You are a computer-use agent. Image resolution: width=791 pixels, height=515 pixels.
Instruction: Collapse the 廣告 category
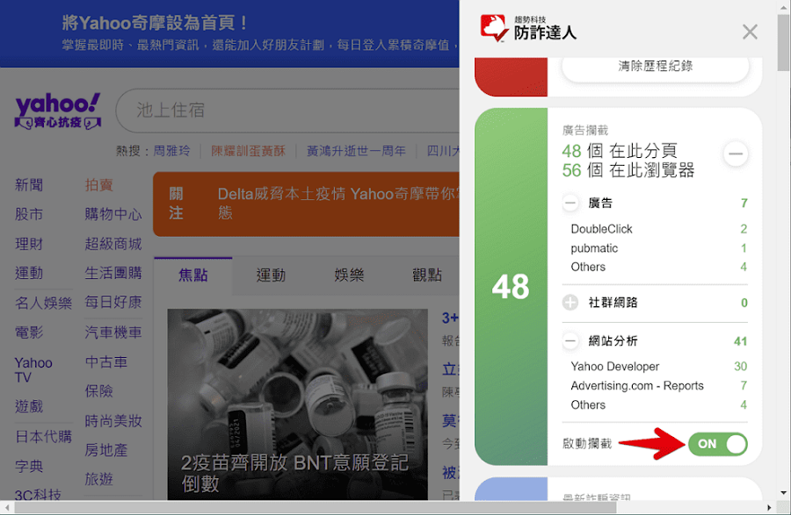pyautogui.click(x=570, y=204)
